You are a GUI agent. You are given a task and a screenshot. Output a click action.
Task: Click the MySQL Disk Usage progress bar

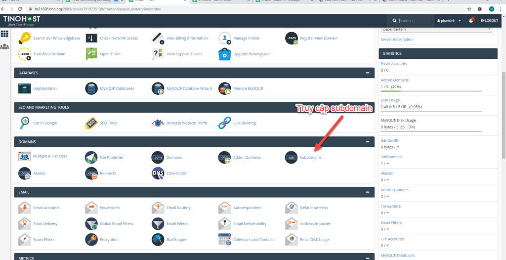[x=431, y=131]
